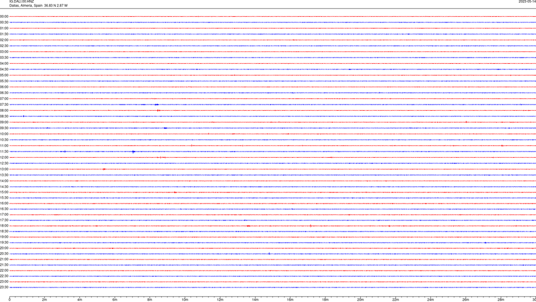Select the 05:30 trace time label
The image size is (536, 302).
4,81
